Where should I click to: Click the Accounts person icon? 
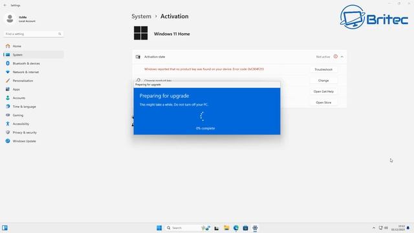(x=8, y=98)
